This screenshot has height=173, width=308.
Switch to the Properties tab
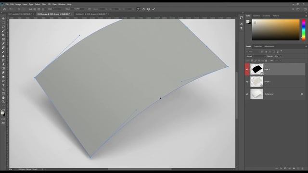coord(257,47)
